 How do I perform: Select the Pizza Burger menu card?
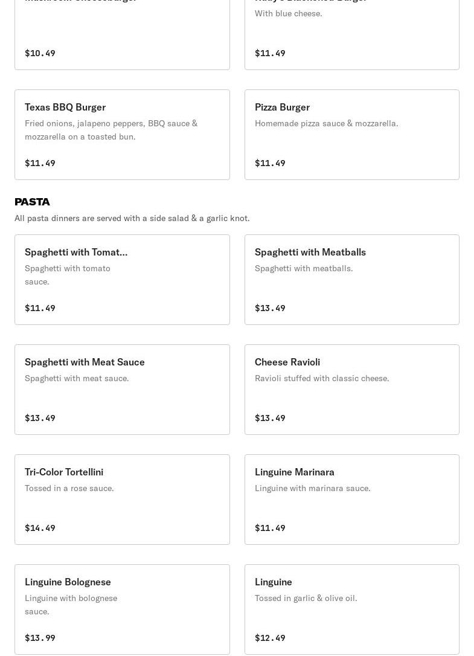pyautogui.click(x=351, y=134)
